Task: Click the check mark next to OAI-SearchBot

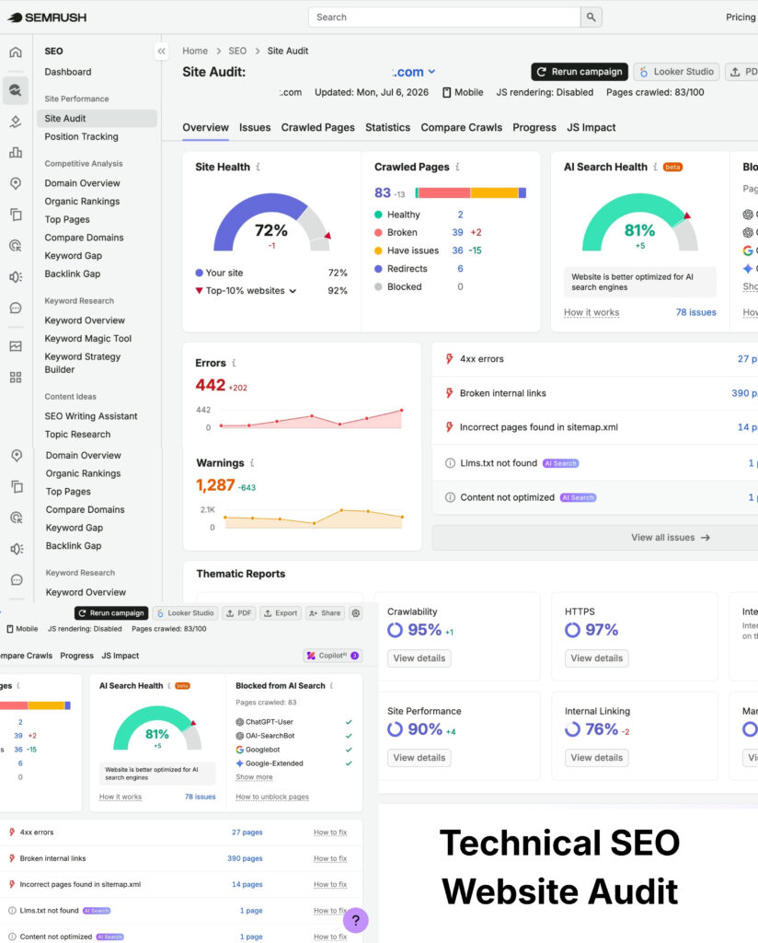Action: click(x=349, y=736)
